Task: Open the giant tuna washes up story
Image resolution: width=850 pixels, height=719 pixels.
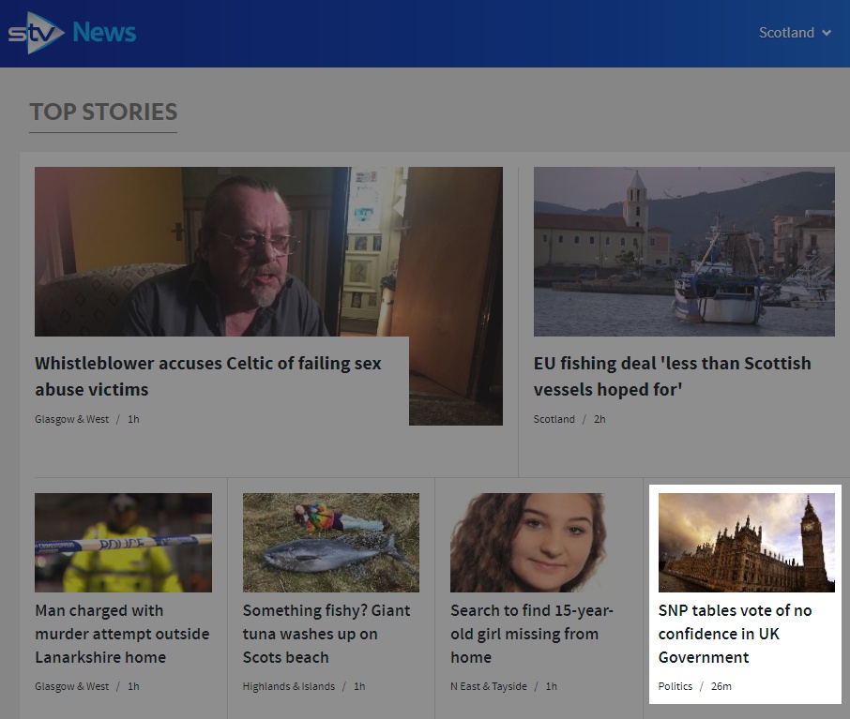Action: (326, 634)
